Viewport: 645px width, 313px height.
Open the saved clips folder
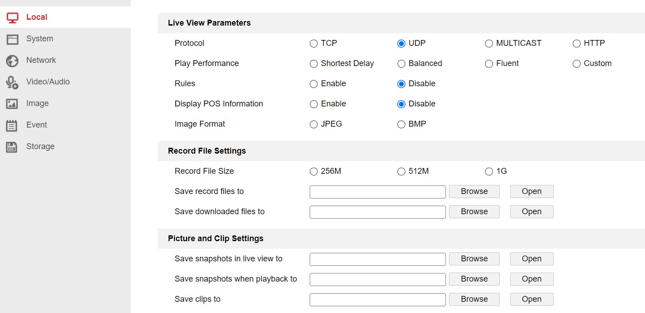click(x=531, y=299)
